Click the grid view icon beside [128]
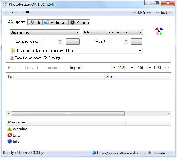This screenshot has height=158, width=177. point(166,68)
